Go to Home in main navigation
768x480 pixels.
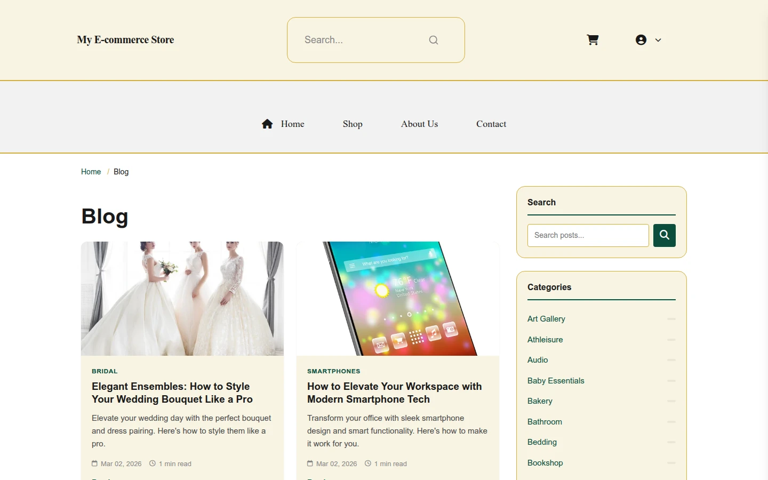tap(292, 124)
